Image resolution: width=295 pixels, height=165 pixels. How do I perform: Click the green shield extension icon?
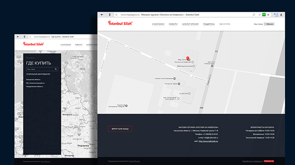[x=264, y=15]
